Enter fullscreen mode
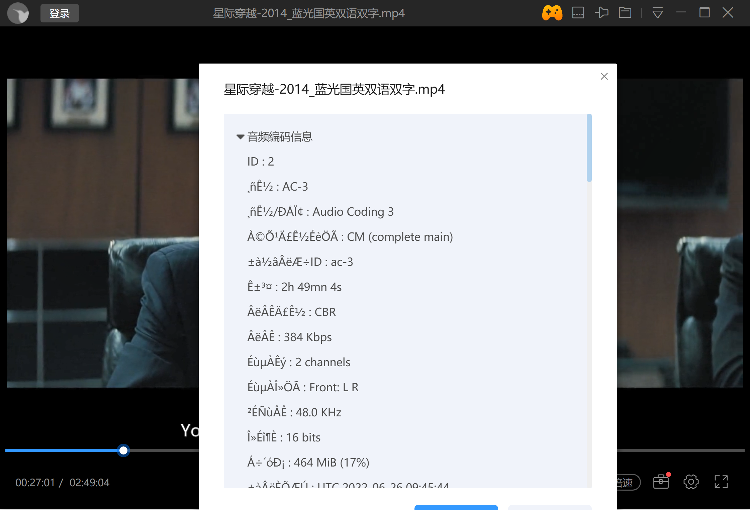This screenshot has height=510, width=750. [x=721, y=482]
